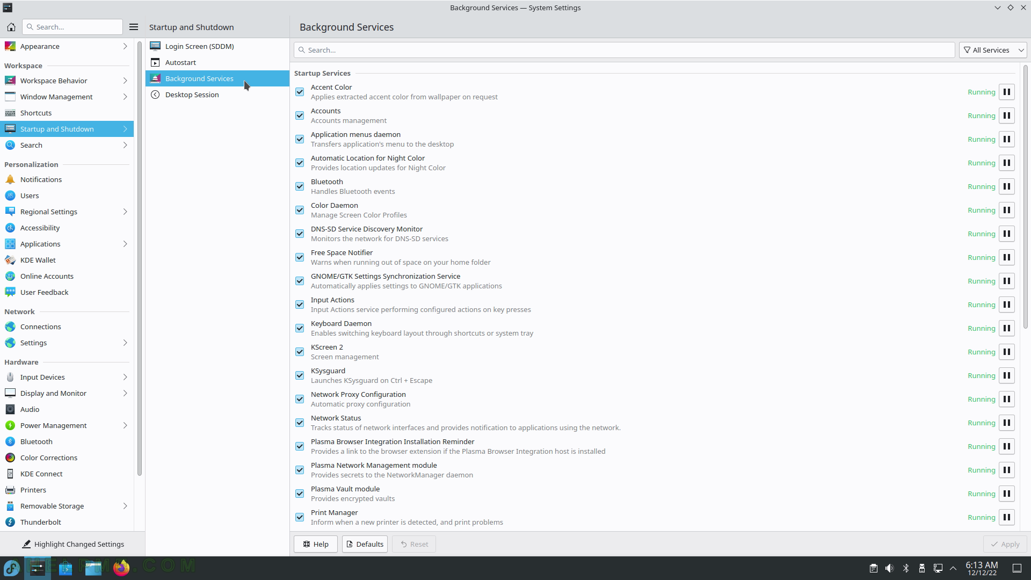
Task: Open the hamburger menu next to search
Action: (x=134, y=27)
